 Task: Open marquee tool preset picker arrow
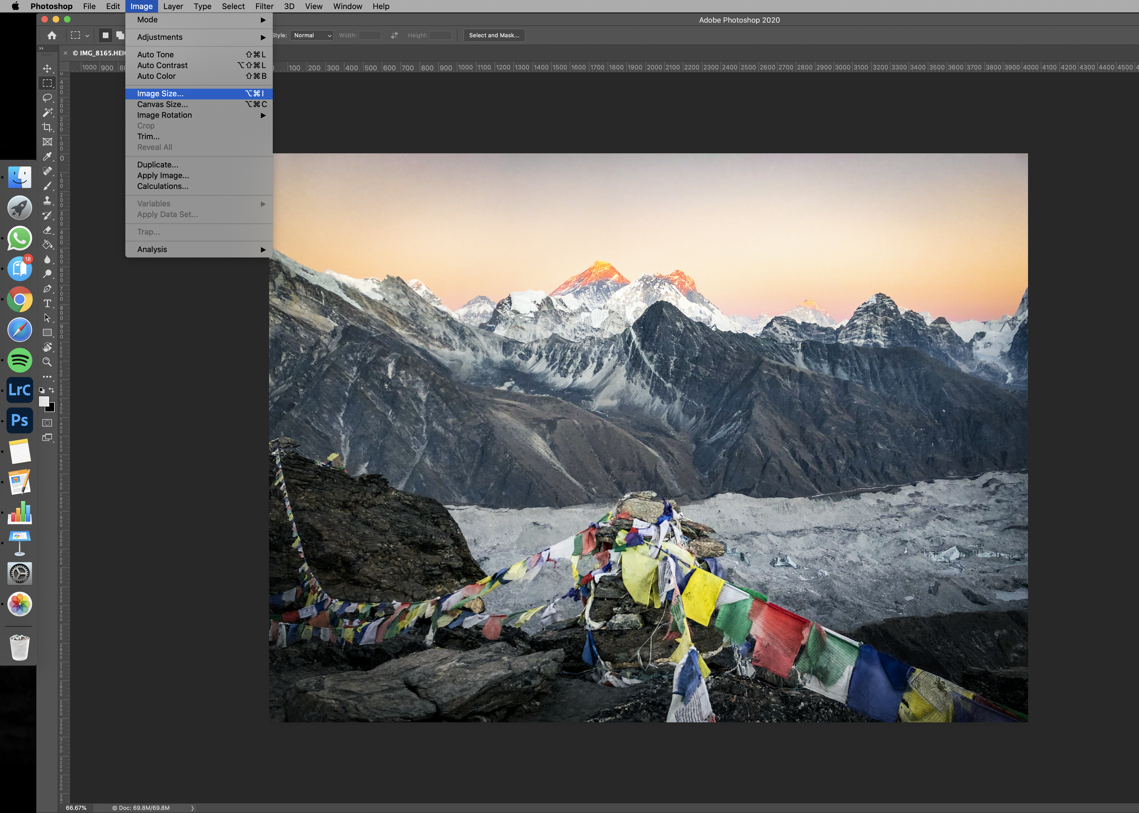(x=87, y=36)
